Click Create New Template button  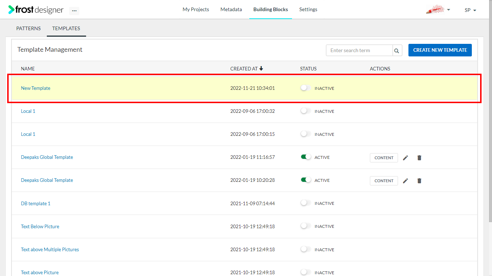[x=440, y=50]
